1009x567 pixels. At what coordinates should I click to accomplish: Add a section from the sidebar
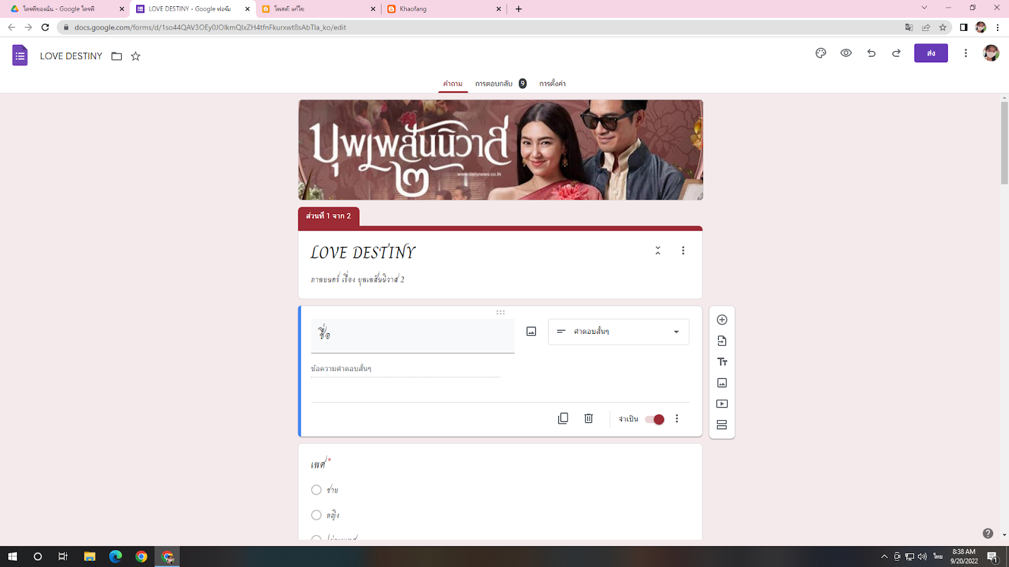[722, 425]
